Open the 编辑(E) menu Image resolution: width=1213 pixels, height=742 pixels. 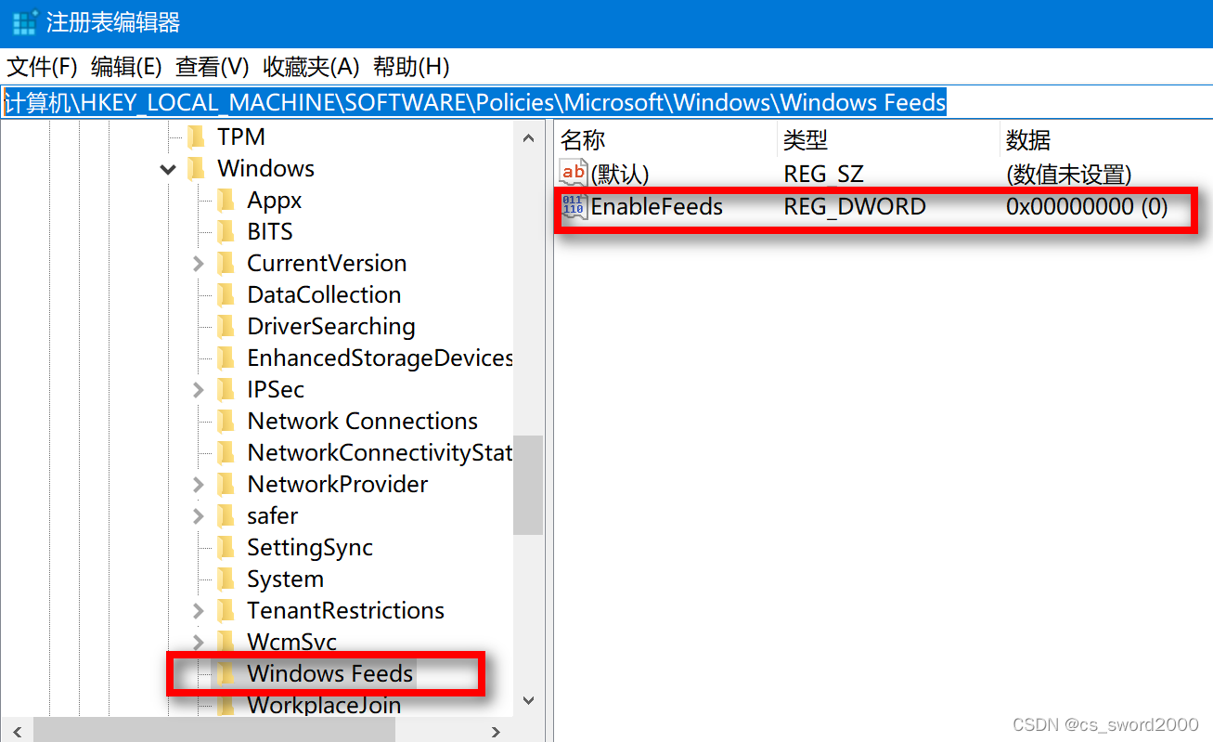pos(126,67)
